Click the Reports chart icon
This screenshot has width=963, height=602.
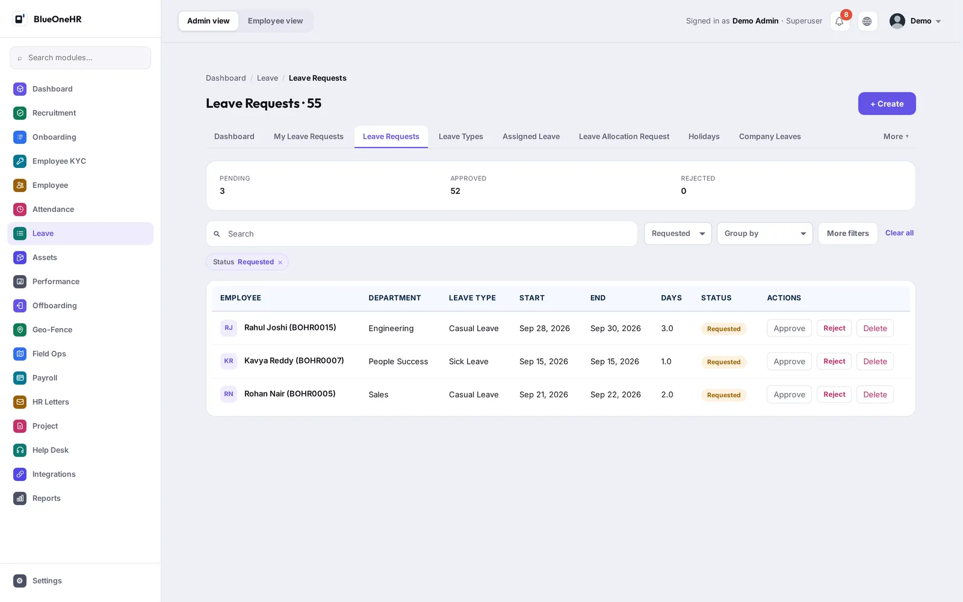(x=20, y=498)
